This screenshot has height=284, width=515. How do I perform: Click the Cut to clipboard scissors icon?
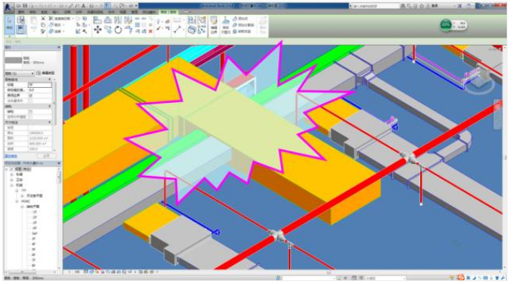pyautogui.click(x=43, y=19)
